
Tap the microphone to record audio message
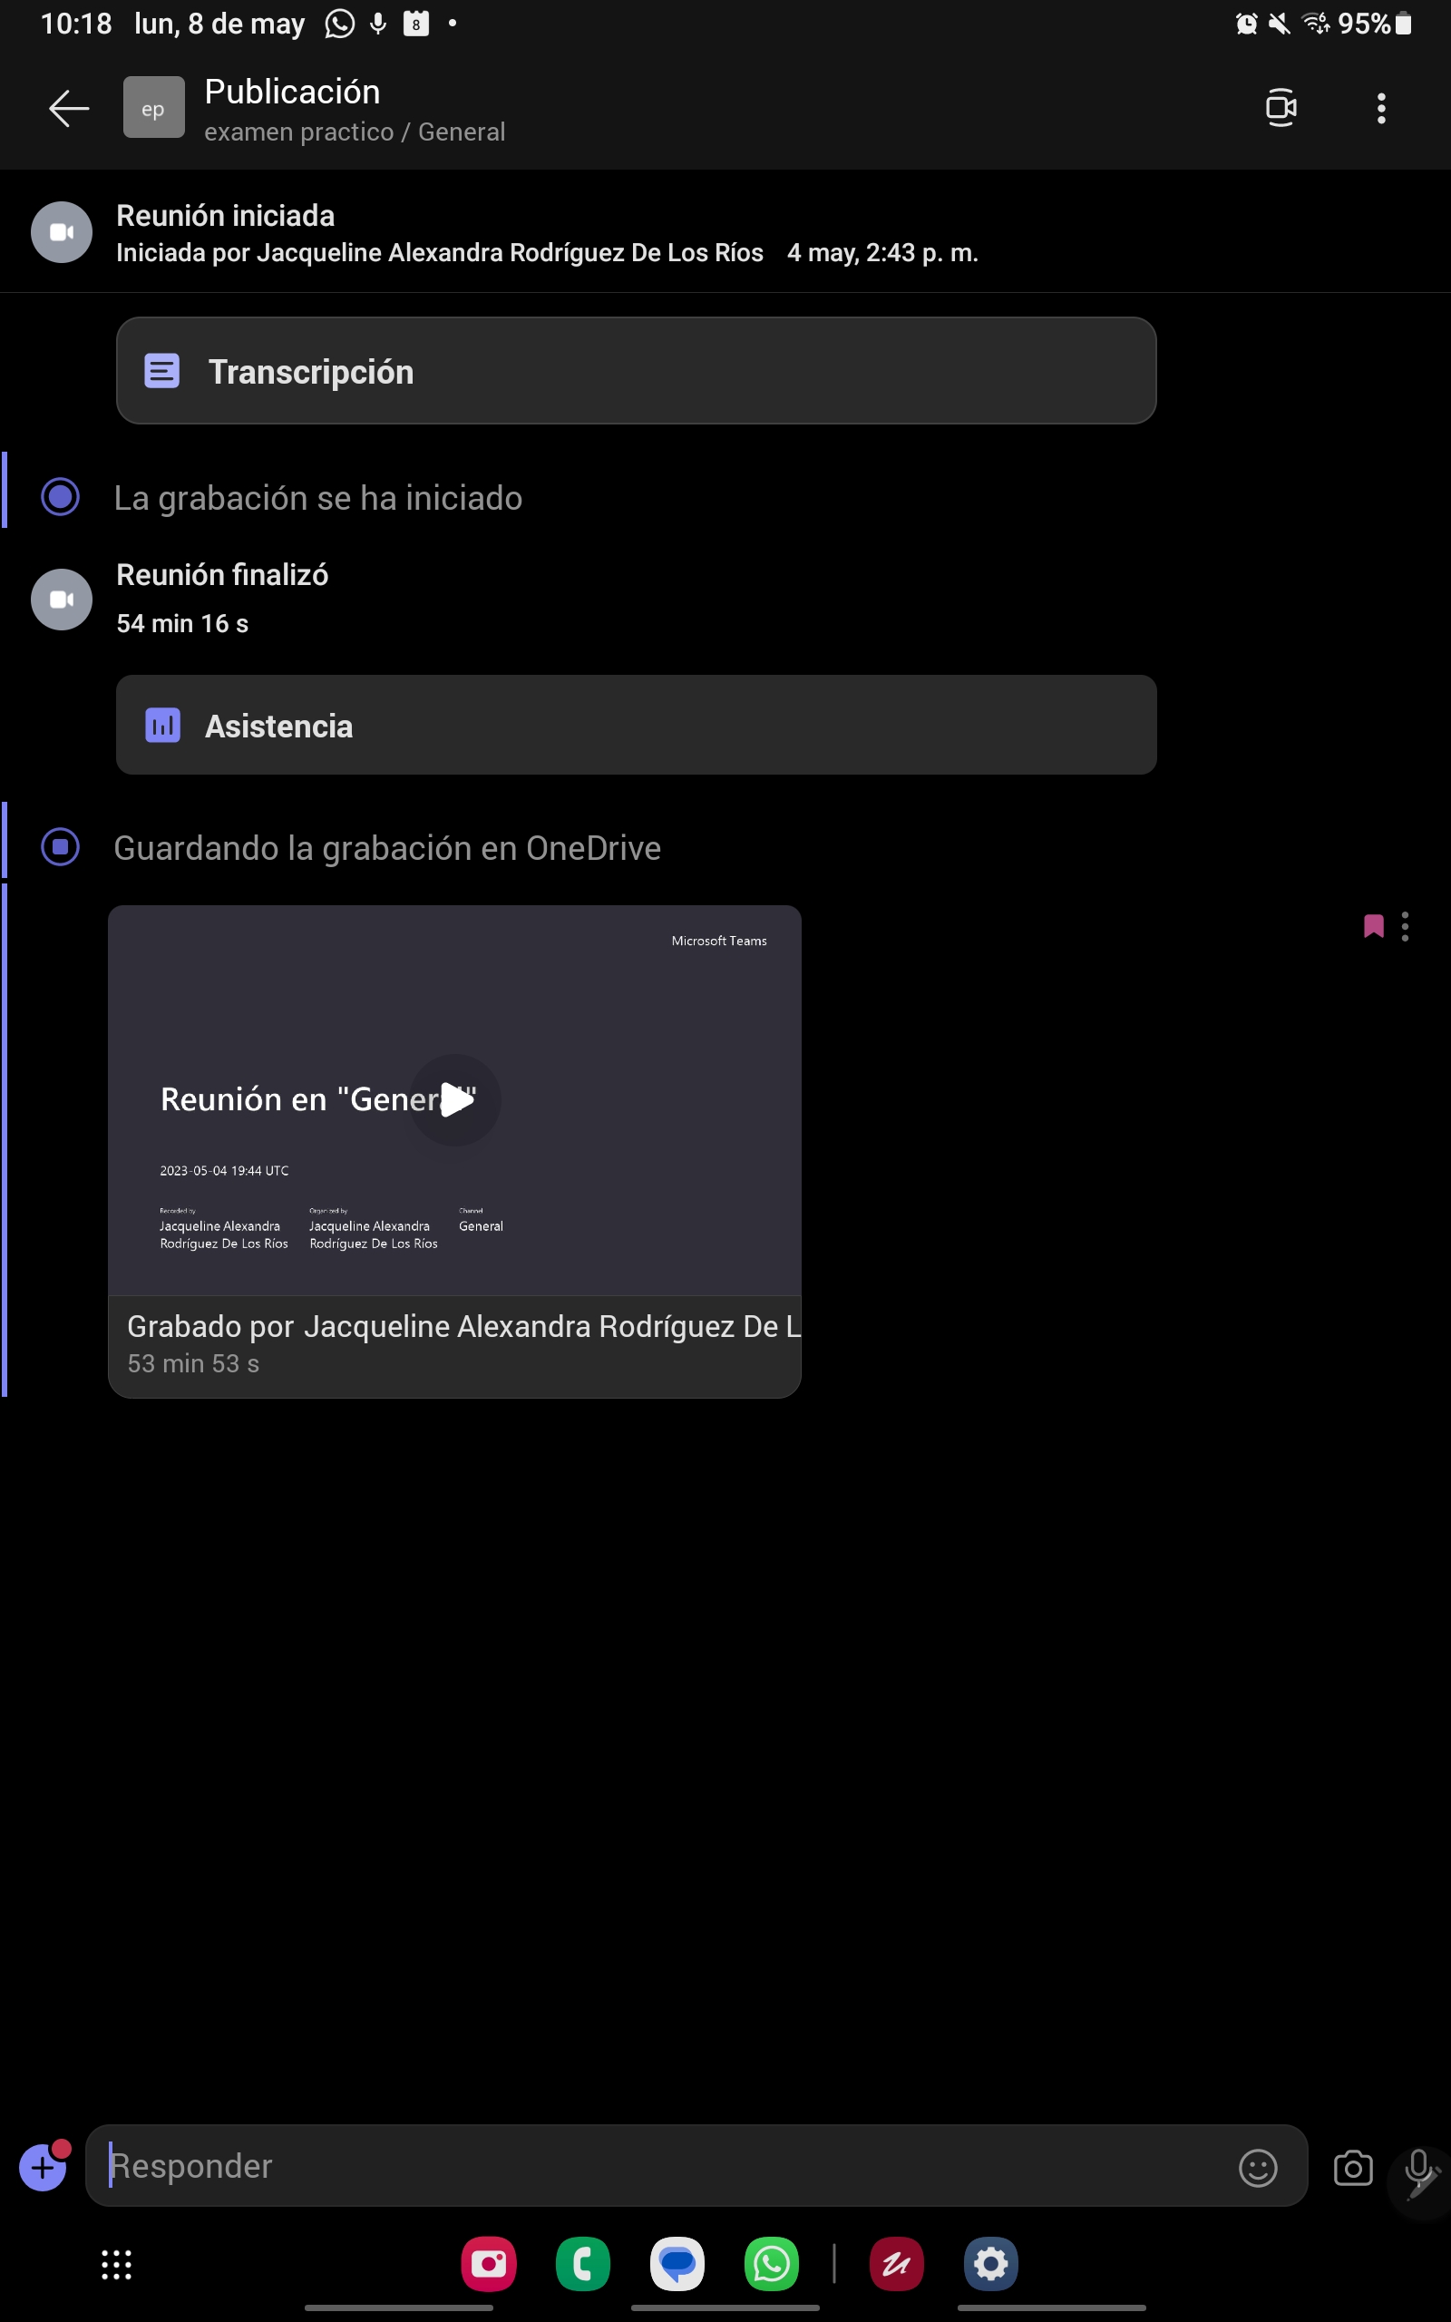1418,2167
